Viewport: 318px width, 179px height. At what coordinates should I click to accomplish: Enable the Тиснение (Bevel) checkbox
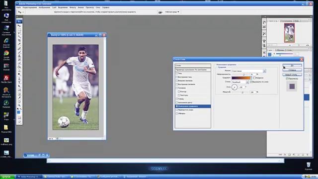(x=177, y=88)
